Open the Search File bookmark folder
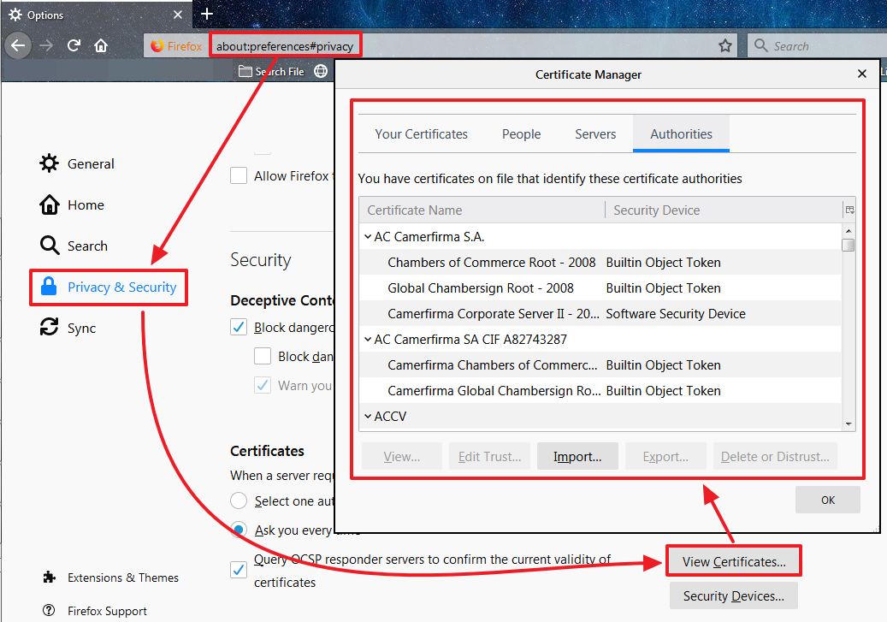The width and height of the screenshot is (887, 622). pos(271,71)
